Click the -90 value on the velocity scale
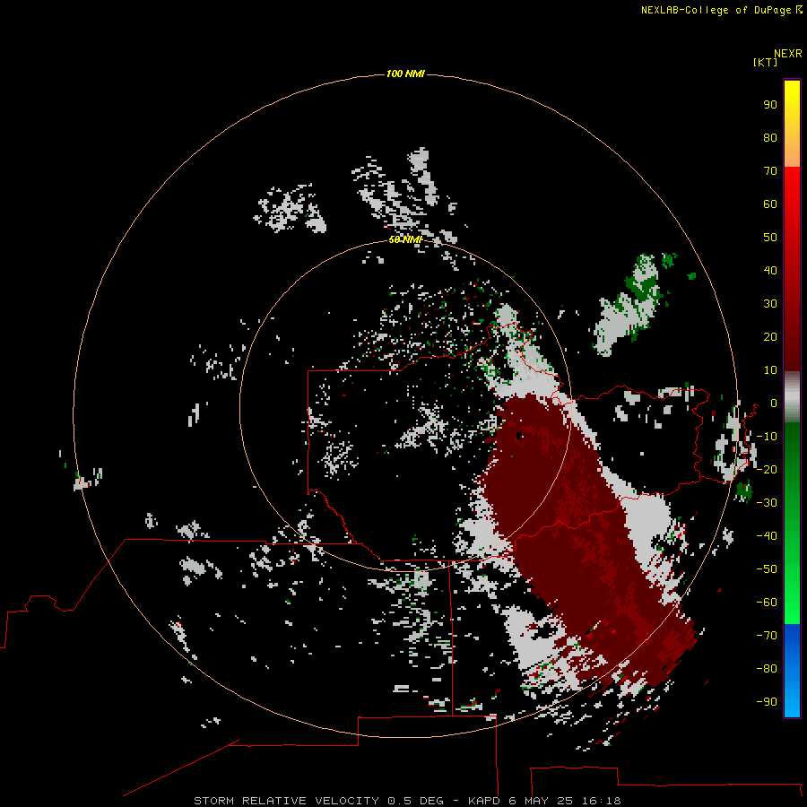 (x=767, y=702)
